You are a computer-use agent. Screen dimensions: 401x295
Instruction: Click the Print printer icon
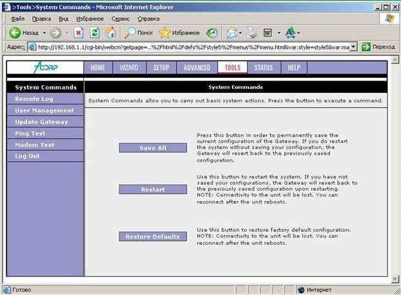[x=252, y=33]
